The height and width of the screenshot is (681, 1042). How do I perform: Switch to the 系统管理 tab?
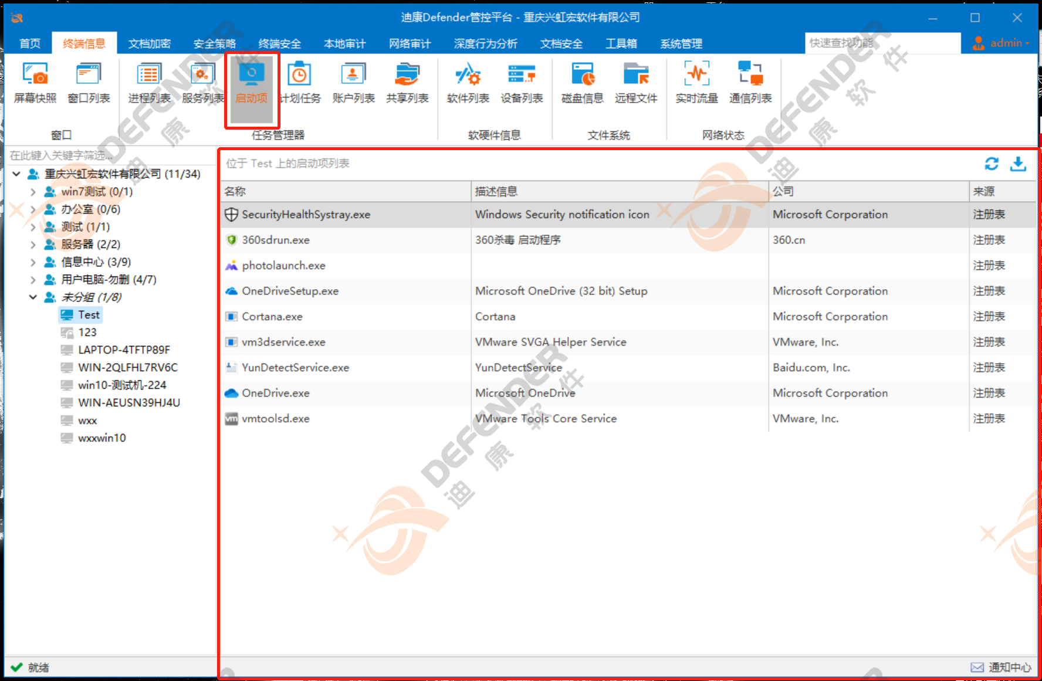click(x=681, y=43)
